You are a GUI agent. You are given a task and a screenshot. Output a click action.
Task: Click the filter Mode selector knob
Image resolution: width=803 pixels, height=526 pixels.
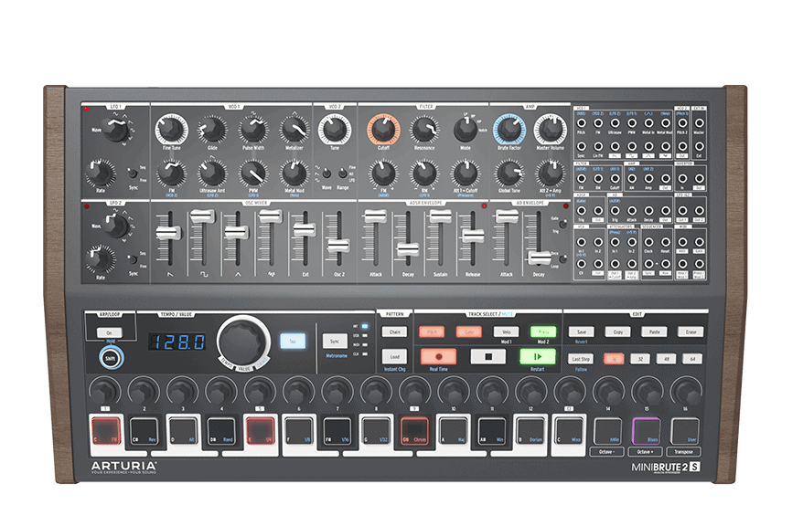(465, 130)
